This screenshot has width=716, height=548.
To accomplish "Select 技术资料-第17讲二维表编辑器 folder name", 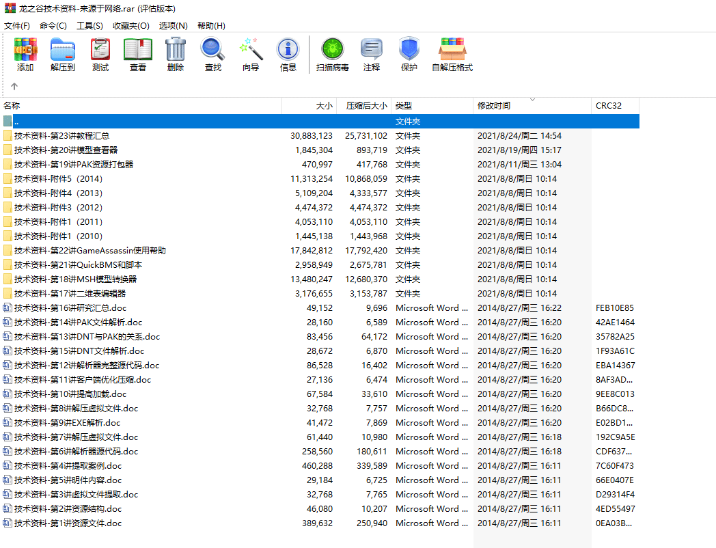I will point(70,293).
